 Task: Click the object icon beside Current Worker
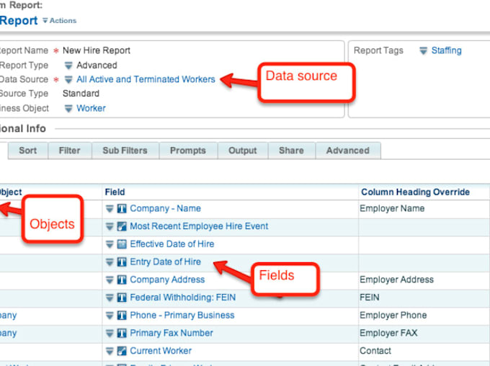tap(122, 352)
